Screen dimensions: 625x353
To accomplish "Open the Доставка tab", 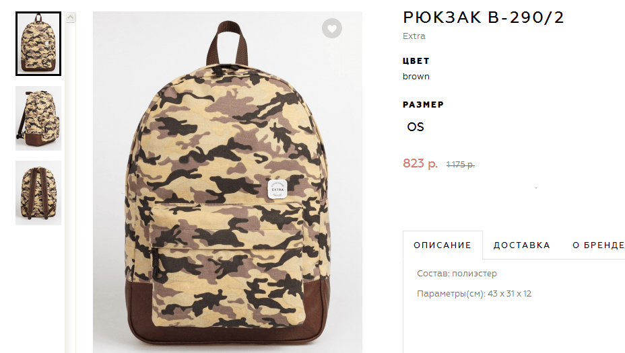I will [x=522, y=245].
